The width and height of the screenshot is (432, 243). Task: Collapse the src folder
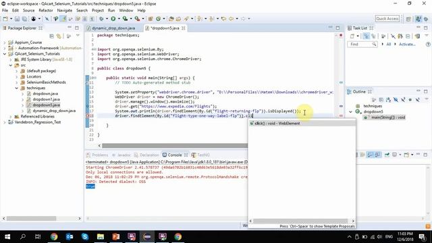pos(11,65)
